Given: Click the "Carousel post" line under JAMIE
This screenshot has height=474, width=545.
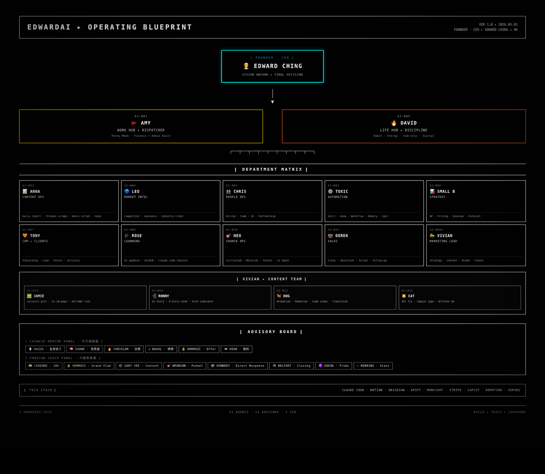Looking at the screenshot, I should click(x=58, y=301).
